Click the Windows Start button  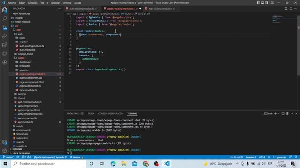click(5, 164)
